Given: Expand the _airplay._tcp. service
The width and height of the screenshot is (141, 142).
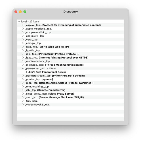Looking at the screenshot, I should click(23, 25).
